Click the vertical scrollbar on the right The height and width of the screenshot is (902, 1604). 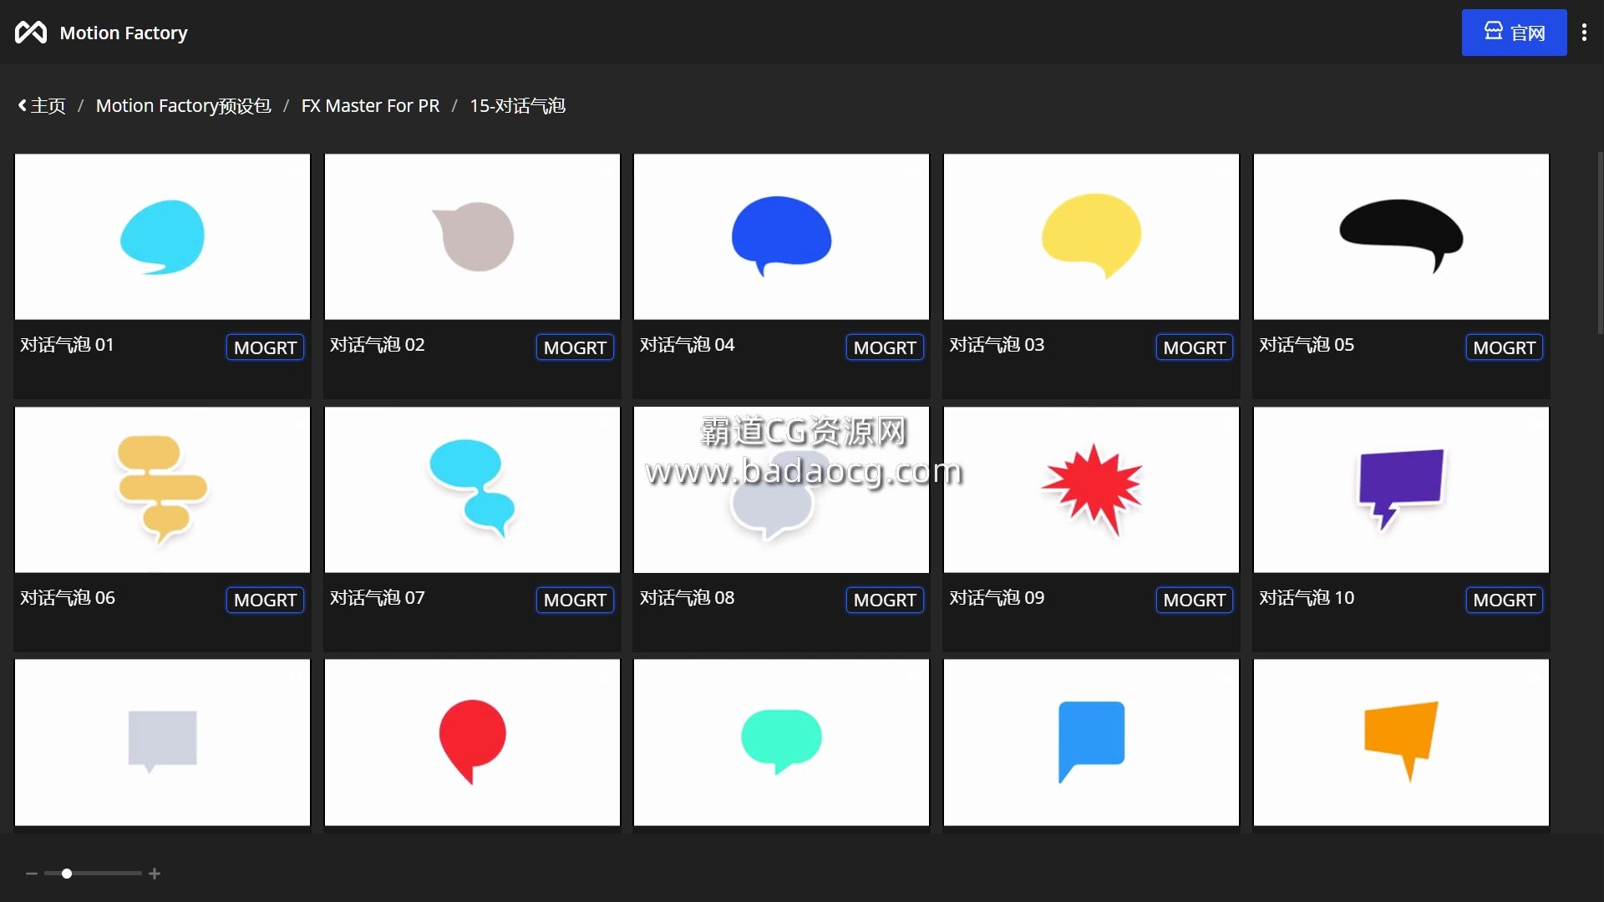1600,242
